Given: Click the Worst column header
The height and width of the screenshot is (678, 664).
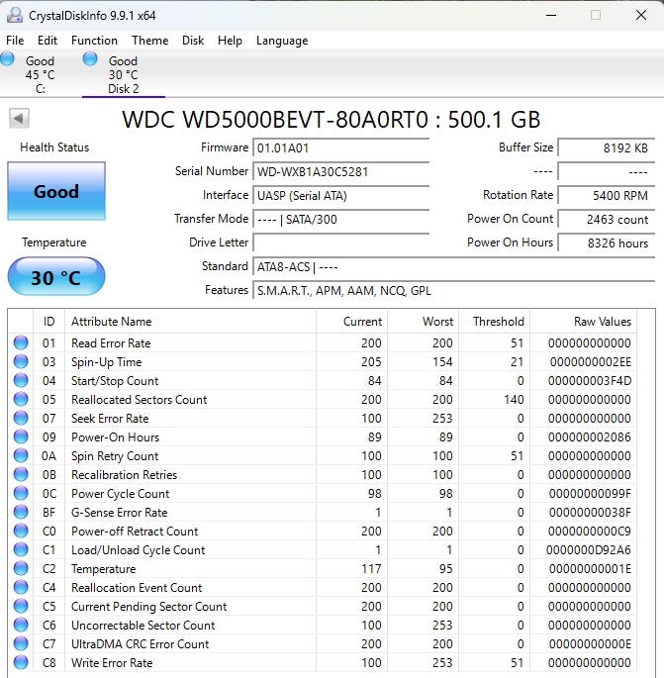Looking at the screenshot, I should (x=423, y=322).
